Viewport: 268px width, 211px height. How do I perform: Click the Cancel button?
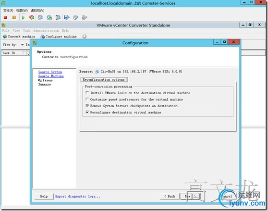pos(227,196)
